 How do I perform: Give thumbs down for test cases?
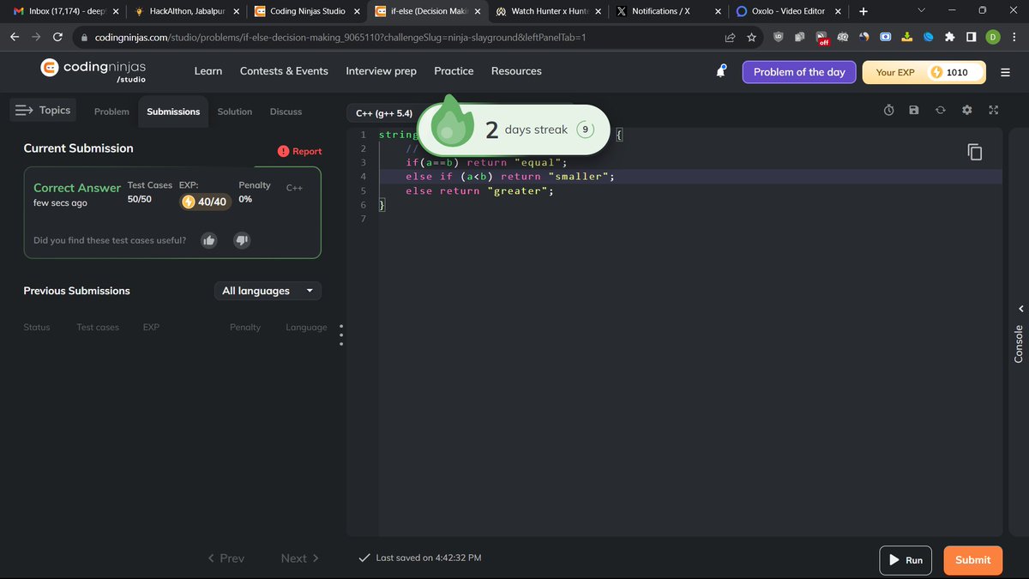242,240
